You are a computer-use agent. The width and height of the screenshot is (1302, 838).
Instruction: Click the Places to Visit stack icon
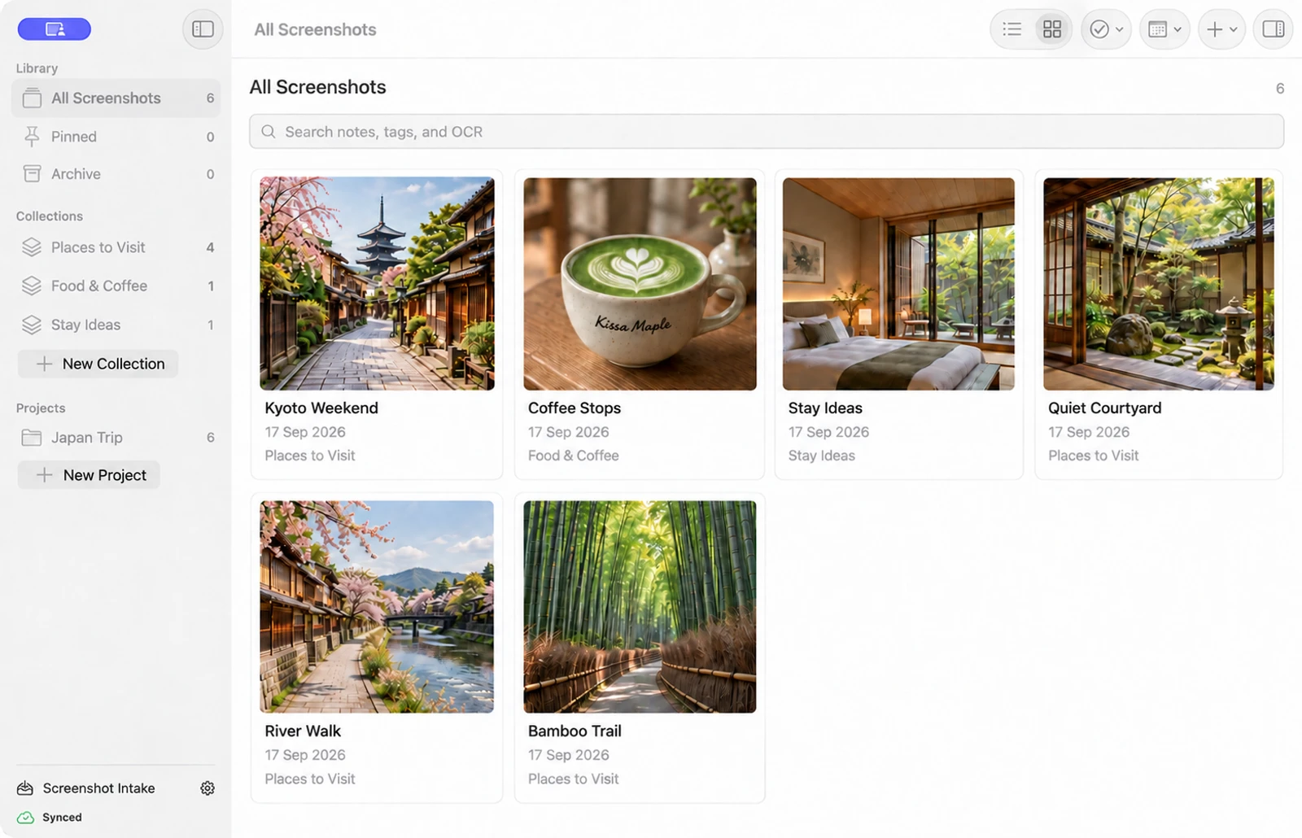click(32, 247)
